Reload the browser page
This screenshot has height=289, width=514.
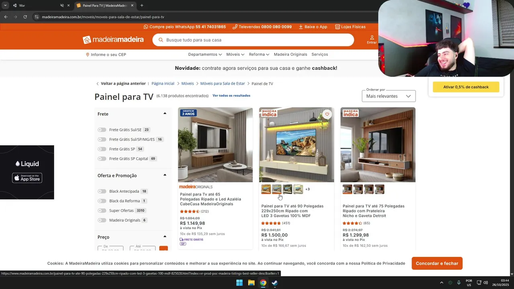point(25,17)
